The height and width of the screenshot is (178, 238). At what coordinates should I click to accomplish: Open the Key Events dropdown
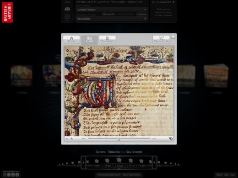pyautogui.click(x=112, y=19)
